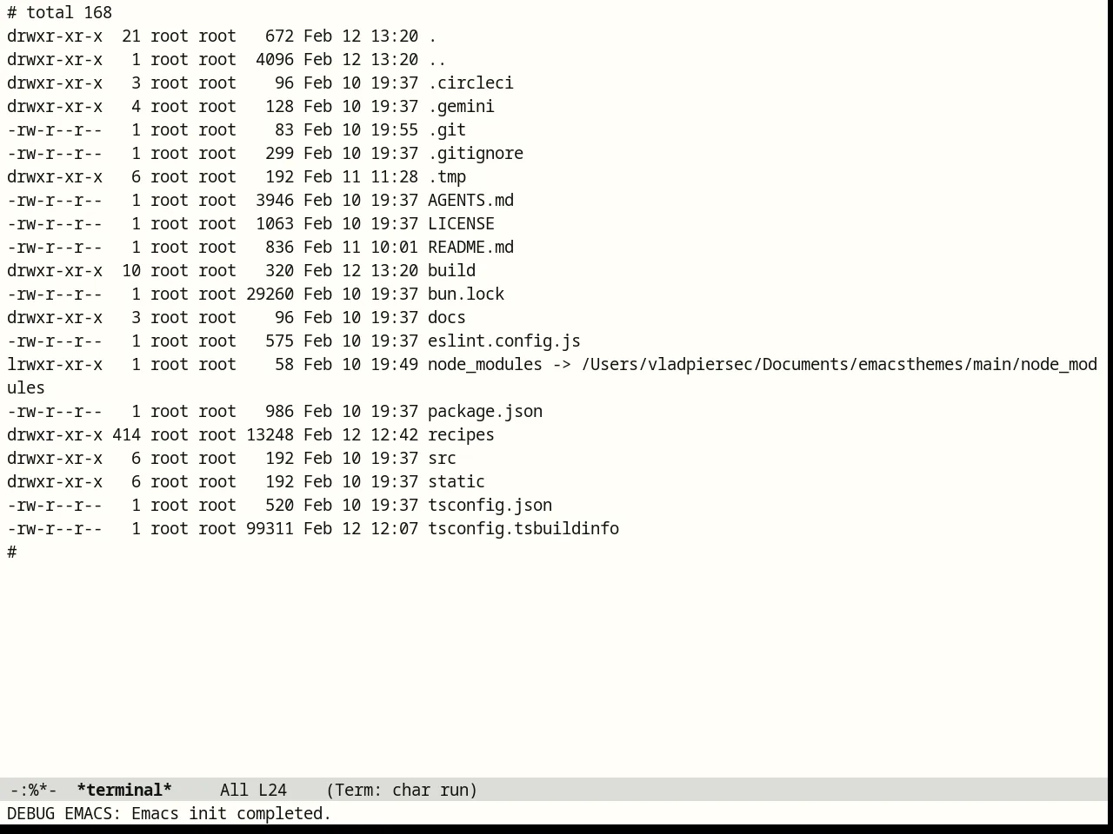Click the 19:49 timestamp of node_modules

(x=394, y=364)
